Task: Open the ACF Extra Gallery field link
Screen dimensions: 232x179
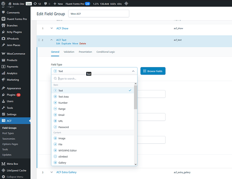Action: click(x=66, y=172)
